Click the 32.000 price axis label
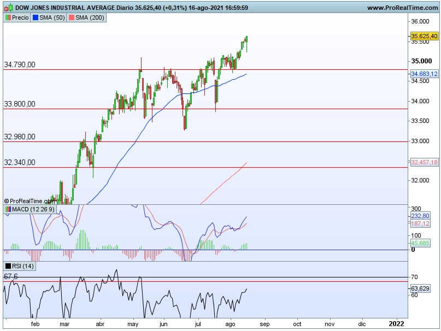The height and width of the screenshot is (331, 441). click(420, 180)
